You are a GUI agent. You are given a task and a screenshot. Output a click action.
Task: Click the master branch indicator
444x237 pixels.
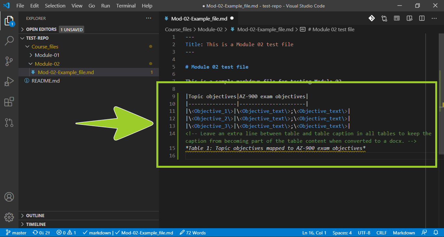coord(16,232)
